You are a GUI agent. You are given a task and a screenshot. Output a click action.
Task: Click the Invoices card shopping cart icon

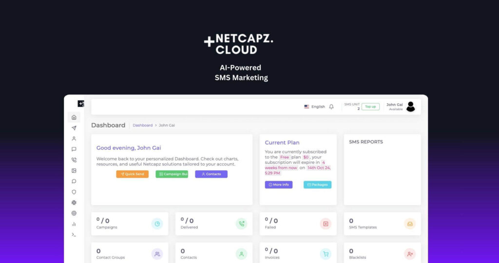[326, 254]
